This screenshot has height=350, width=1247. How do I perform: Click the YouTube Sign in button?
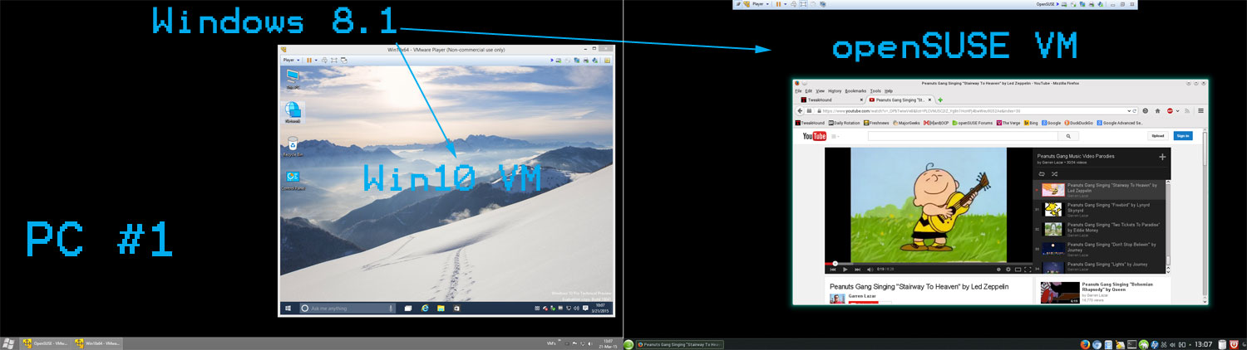(x=1181, y=136)
